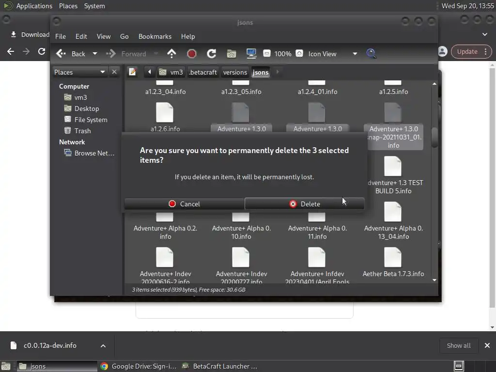Close the Places side pane
This screenshot has height=372, width=496.
tap(114, 72)
